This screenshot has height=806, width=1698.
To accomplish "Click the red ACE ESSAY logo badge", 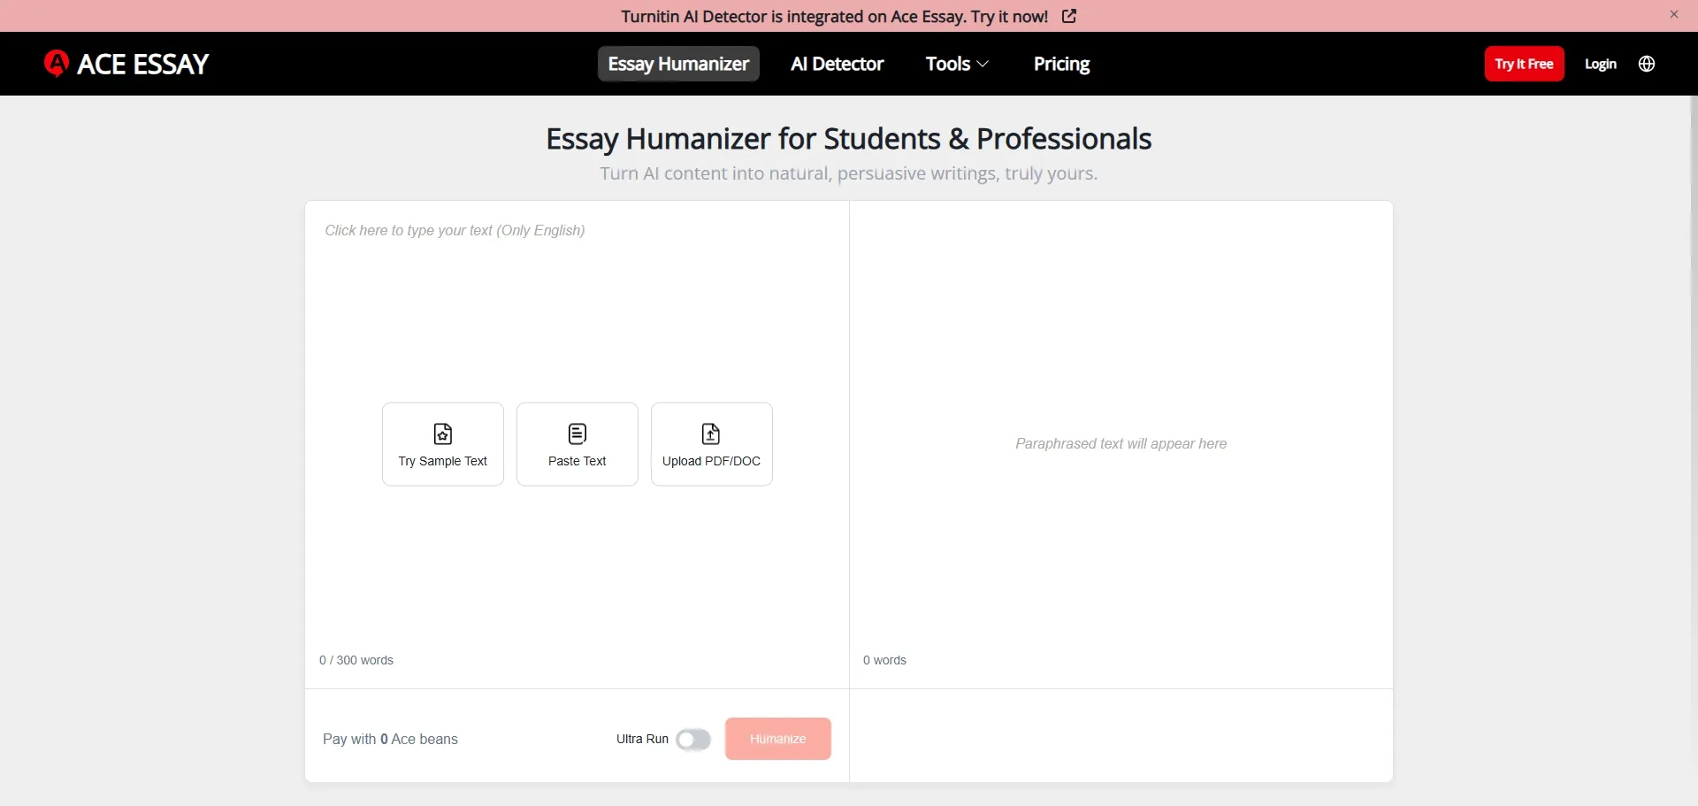I will tap(57, 63).
